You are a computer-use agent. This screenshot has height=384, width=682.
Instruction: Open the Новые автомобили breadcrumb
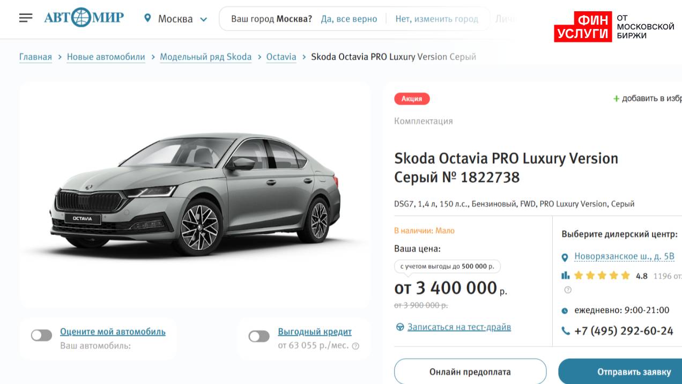tap(106, 57)
